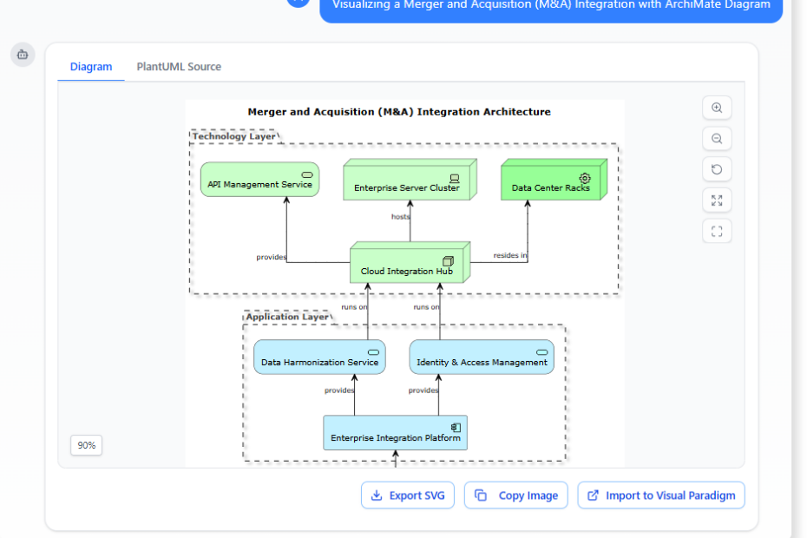The width and height of the screenshot is (807, 538).
Task: Click the copy icon on Copy Image
Action: (482, 495)
